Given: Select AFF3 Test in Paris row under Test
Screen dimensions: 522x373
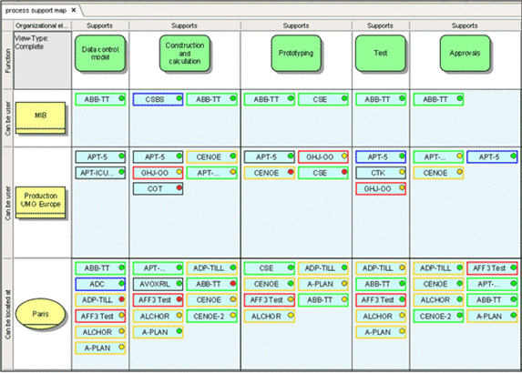Looking at the screenshot, I should coord(381,300).
